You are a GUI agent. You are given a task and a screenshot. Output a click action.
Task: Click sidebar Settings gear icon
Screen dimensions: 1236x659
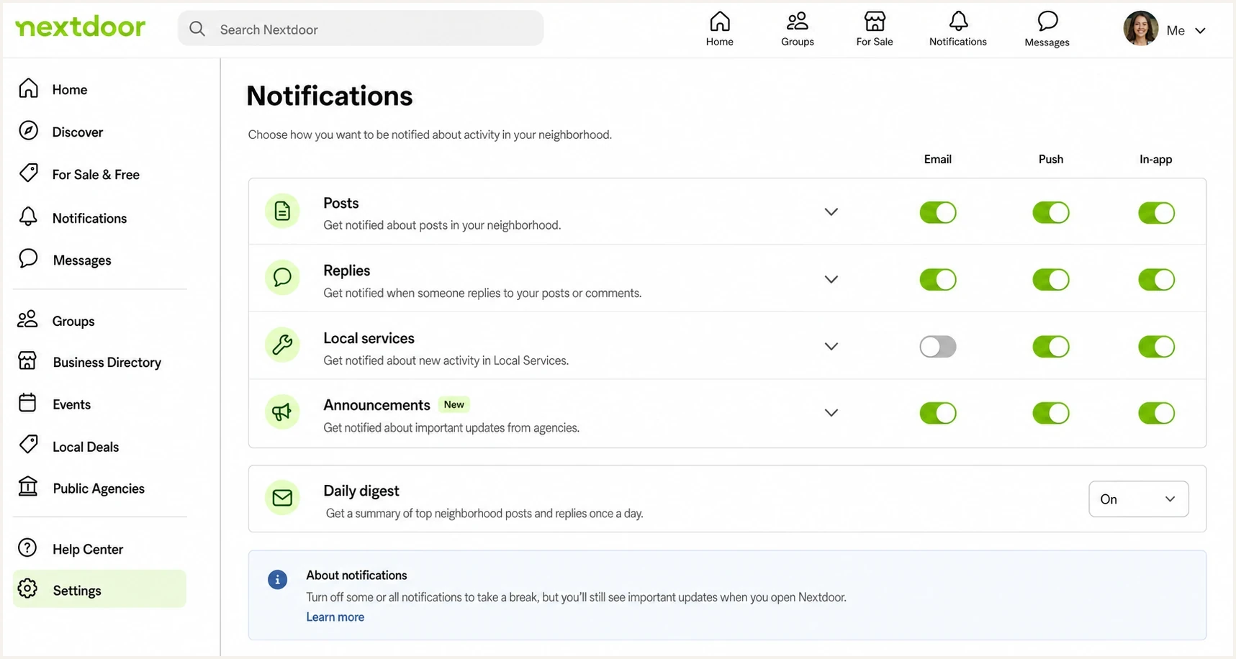click(x=27, y=589)
